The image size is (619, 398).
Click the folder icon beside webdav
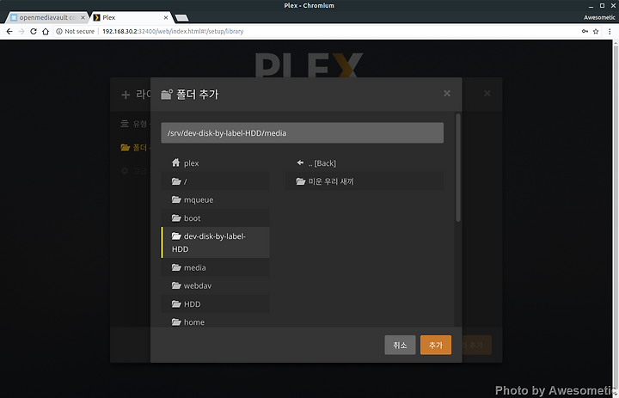176,285
